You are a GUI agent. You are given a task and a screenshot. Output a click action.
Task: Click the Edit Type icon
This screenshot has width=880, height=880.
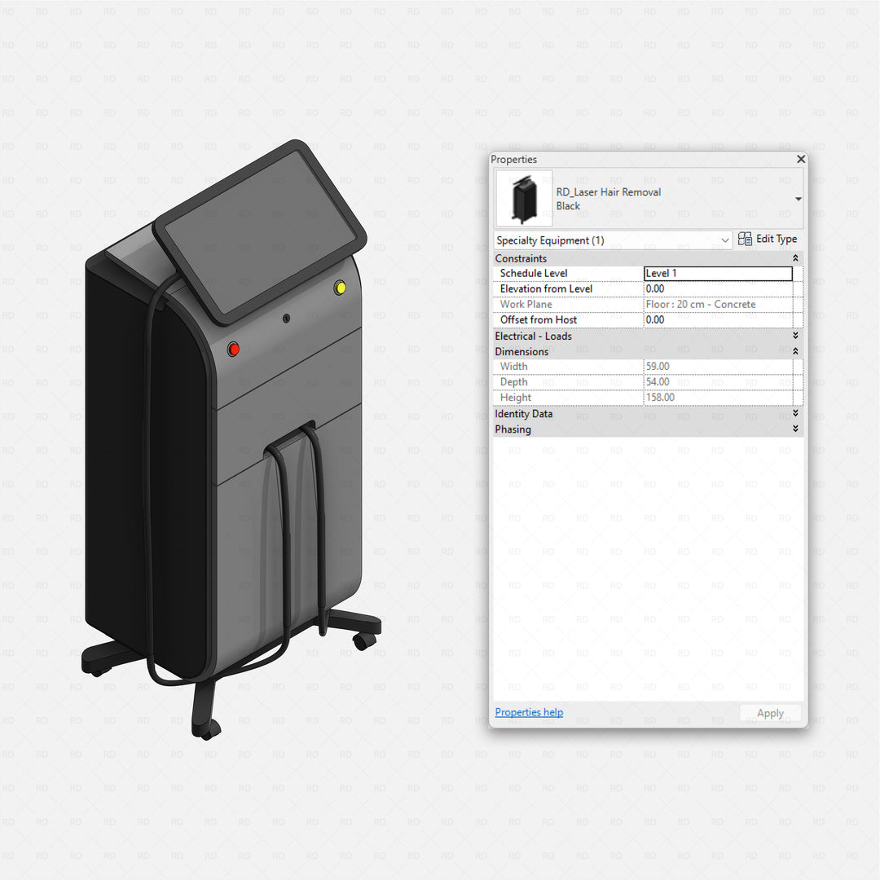[x=745, y=239]
